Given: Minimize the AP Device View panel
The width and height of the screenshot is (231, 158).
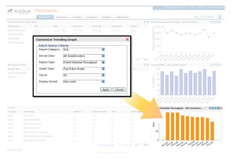Looking at the screenshot, I should coord(148,65).
